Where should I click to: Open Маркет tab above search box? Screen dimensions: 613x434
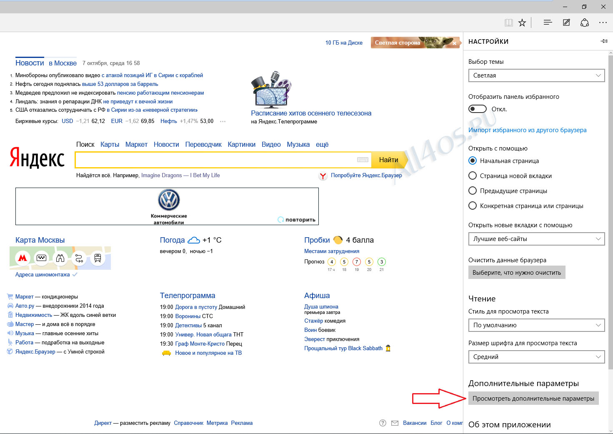pyautogui.click(x=136, y=144)
